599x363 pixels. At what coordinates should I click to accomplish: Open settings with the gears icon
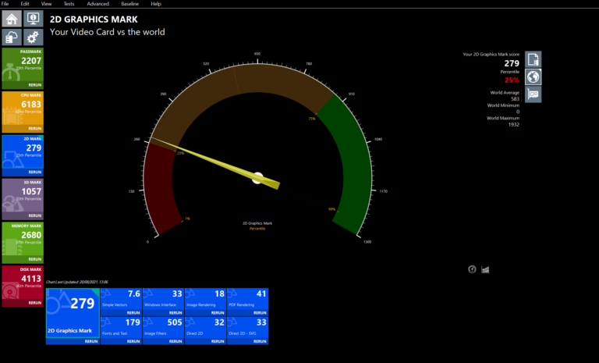(x=33, y=37)
